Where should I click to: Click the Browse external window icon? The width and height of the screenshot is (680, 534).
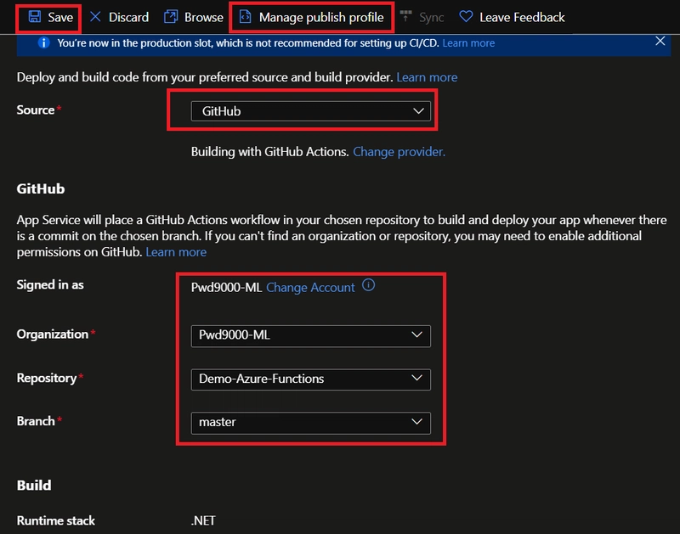(x=171, y=17)
